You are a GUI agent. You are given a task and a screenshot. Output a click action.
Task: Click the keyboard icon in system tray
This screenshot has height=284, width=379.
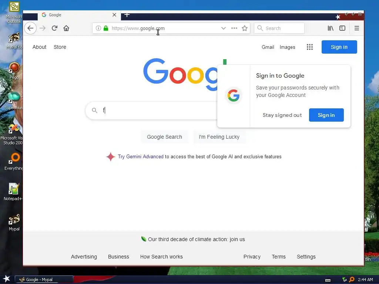coord(328,280)
